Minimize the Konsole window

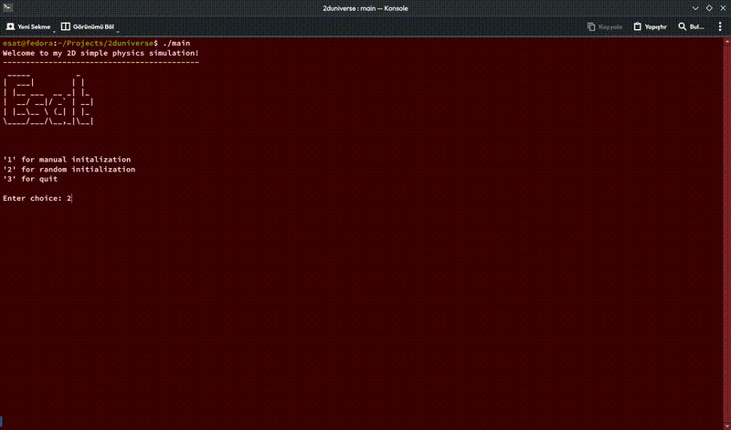695,8
